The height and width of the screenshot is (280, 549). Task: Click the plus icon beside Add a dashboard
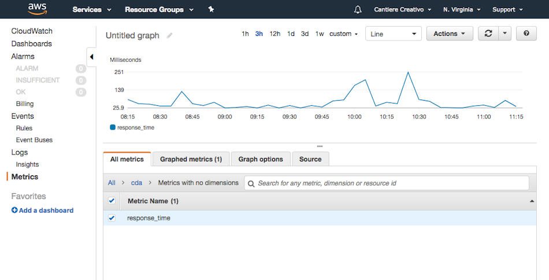coord(14,210)
